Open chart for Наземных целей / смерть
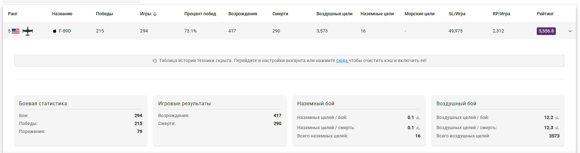The image size is (580, 153). (418, 128)
